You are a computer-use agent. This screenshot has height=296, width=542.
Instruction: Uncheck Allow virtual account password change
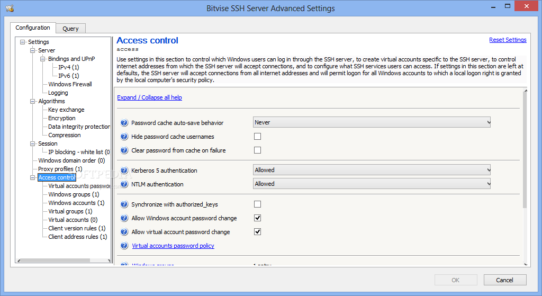[258, 232]
